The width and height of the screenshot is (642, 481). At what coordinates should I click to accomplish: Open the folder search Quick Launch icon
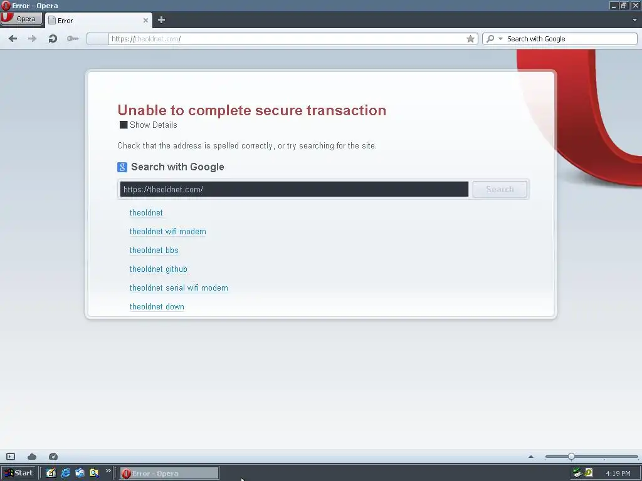(94, 473)
